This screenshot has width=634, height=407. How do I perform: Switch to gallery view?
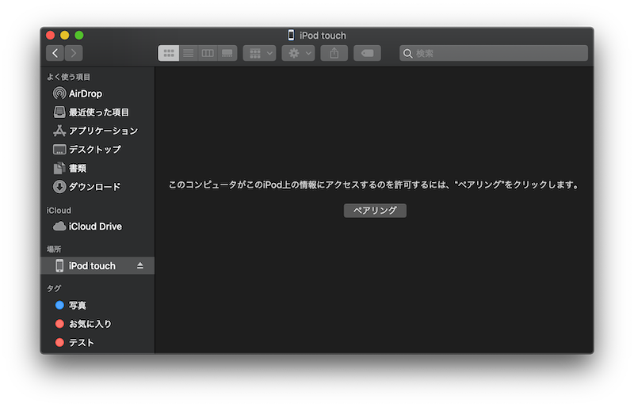point(227,53)
